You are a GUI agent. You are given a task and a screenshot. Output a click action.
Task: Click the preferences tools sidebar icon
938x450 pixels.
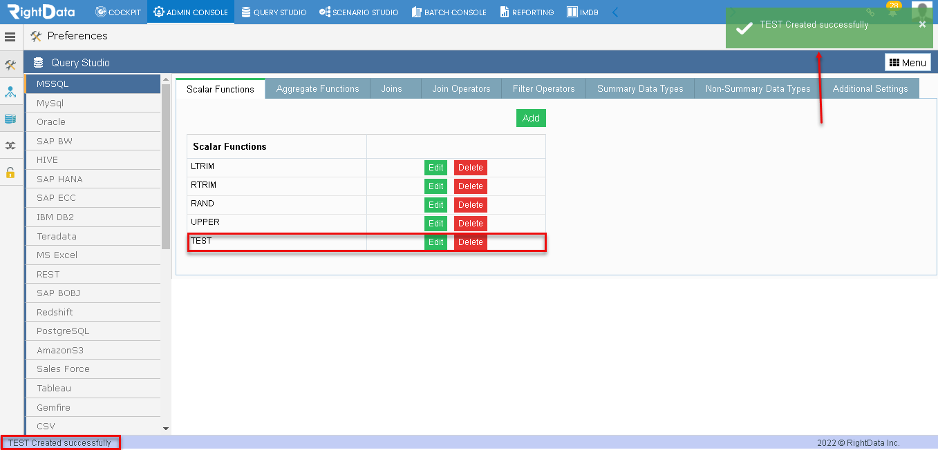click(10, 65)
